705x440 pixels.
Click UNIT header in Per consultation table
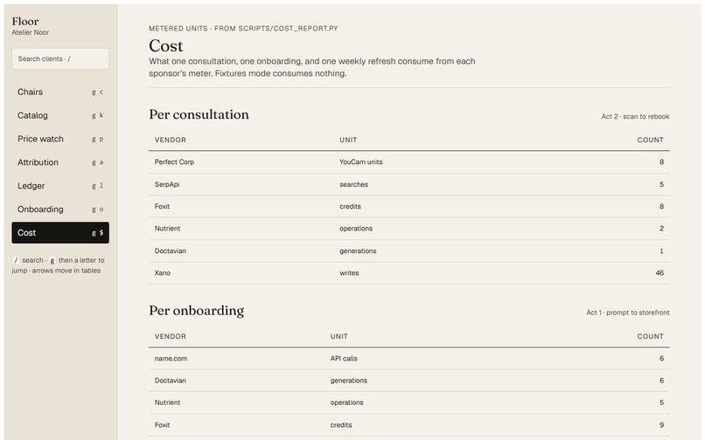pyautogui.click(x=348, y=140)
